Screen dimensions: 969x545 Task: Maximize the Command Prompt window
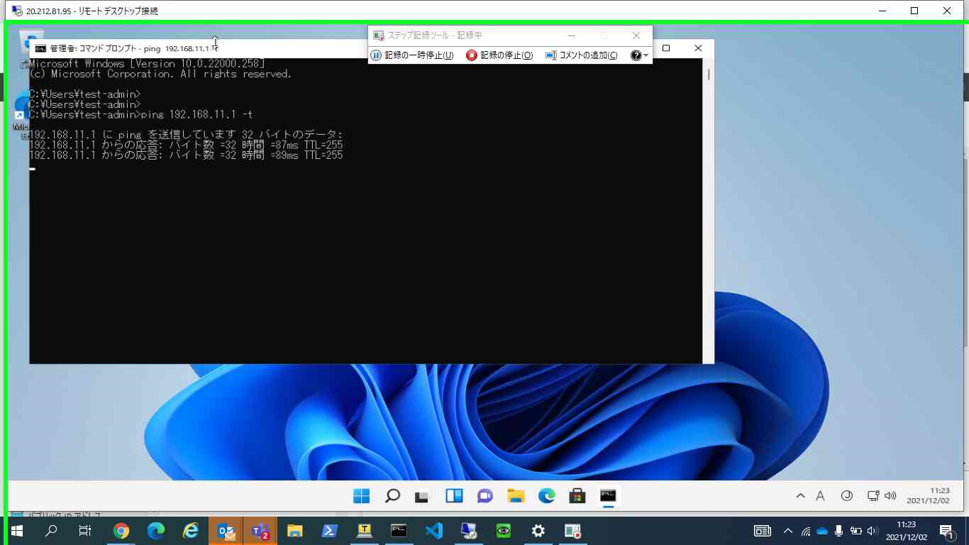point(666,48)
